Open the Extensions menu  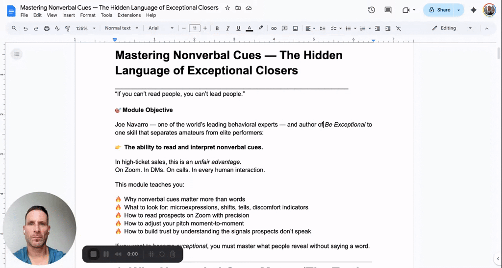click(x=129, y=15)
